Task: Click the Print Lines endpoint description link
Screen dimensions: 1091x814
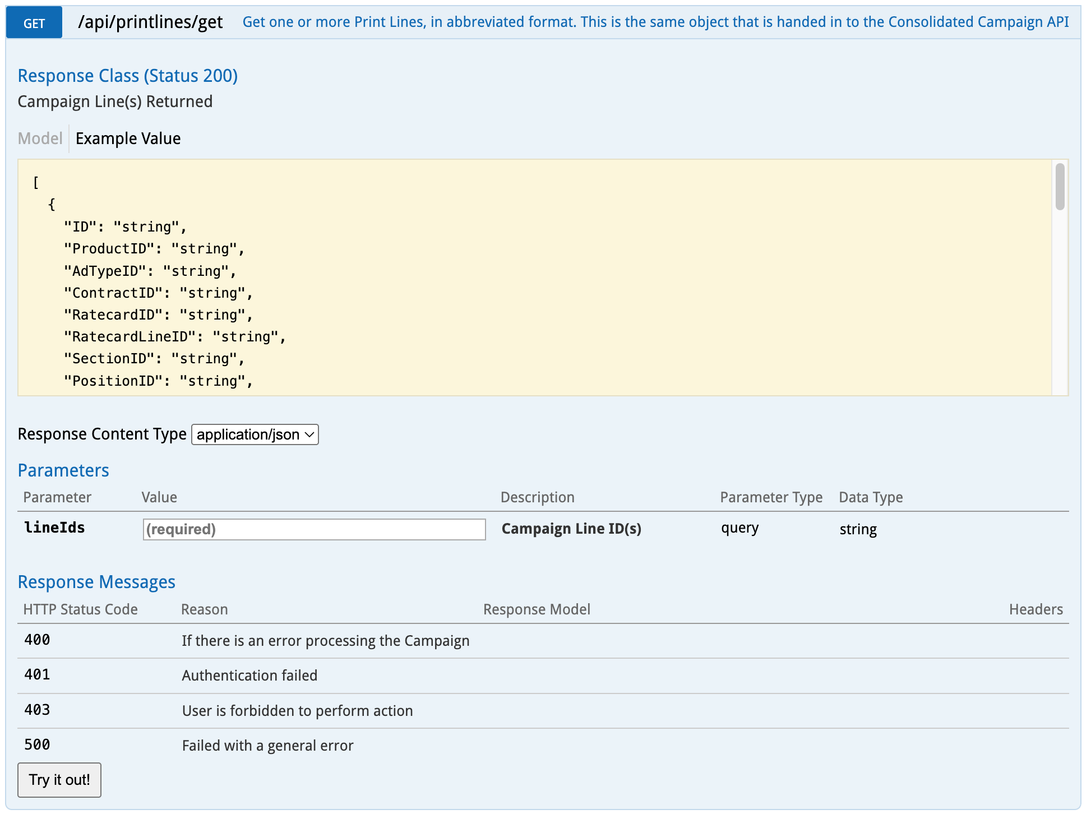Action: [655, 22]
